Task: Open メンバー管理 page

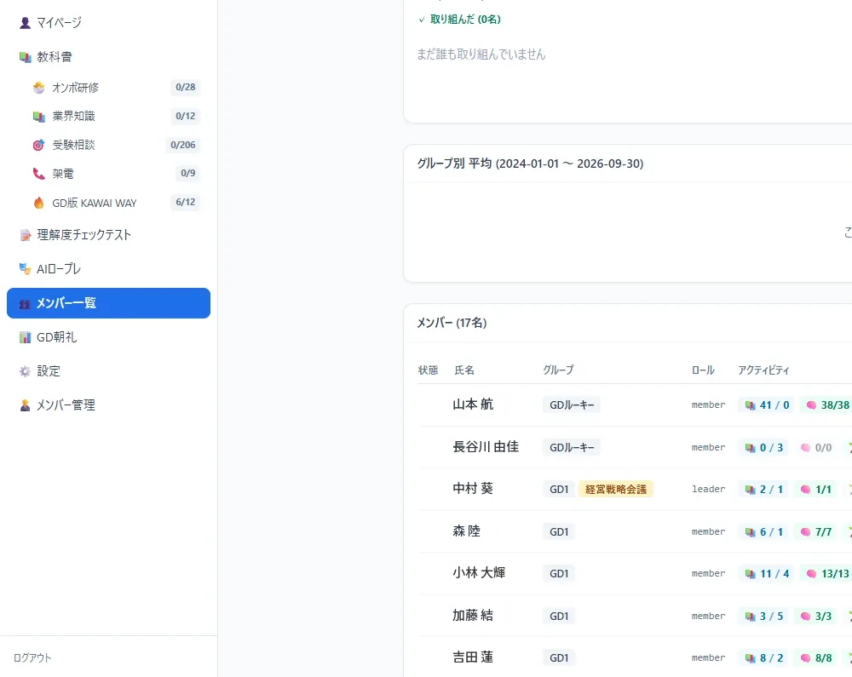Action: click(108, 405)
